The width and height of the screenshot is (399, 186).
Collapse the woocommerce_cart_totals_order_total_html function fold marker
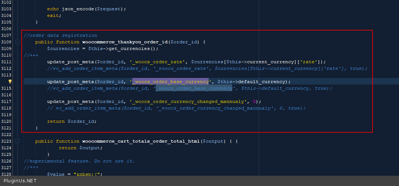(x=17, y=141)
